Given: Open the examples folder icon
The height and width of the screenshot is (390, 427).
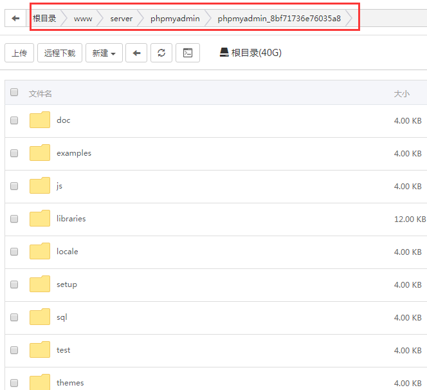Looking at the screenshot, I should point(40,153).
